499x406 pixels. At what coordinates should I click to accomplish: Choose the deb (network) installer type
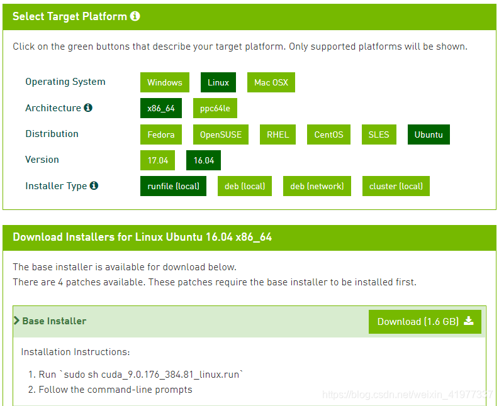tap(317, 186)
